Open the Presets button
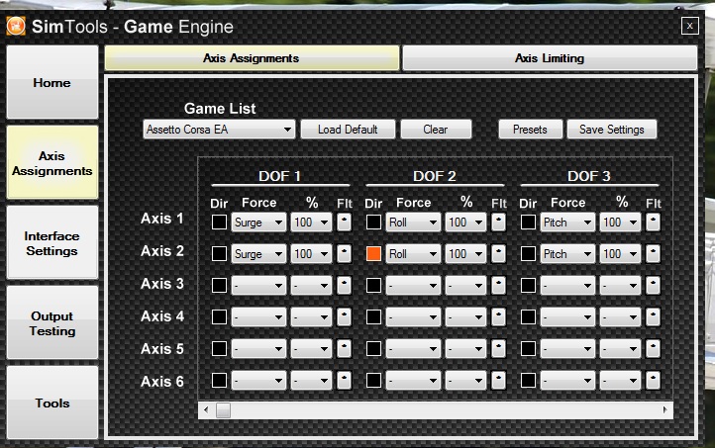Image resolution: width=715 pixels, height=448 pixels. click(x=530, y=130)
